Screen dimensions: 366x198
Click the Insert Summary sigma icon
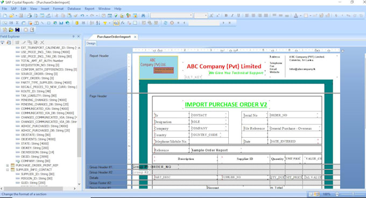pyautogui.click(x=17, y=23)
